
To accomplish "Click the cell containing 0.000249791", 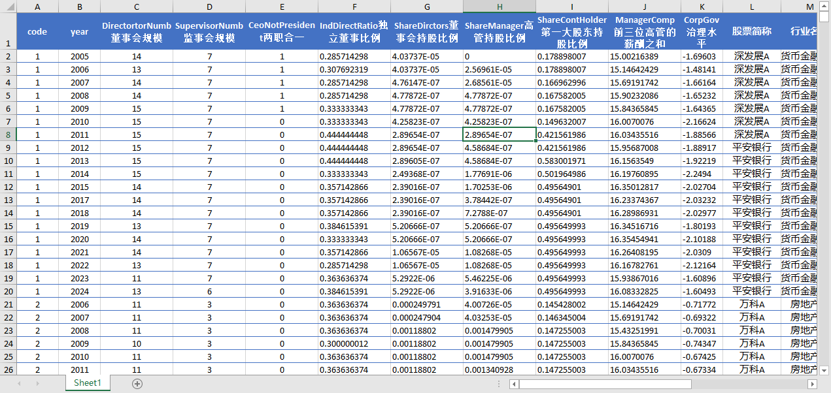I will click(x=426, y=304).
